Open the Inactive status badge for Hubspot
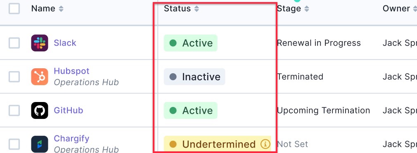The height and width of the screenshot is (153, 417). (x=194, y=77)
